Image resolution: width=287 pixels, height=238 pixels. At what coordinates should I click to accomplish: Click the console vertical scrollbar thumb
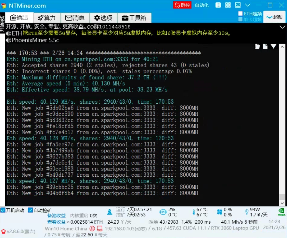[282, 197]
